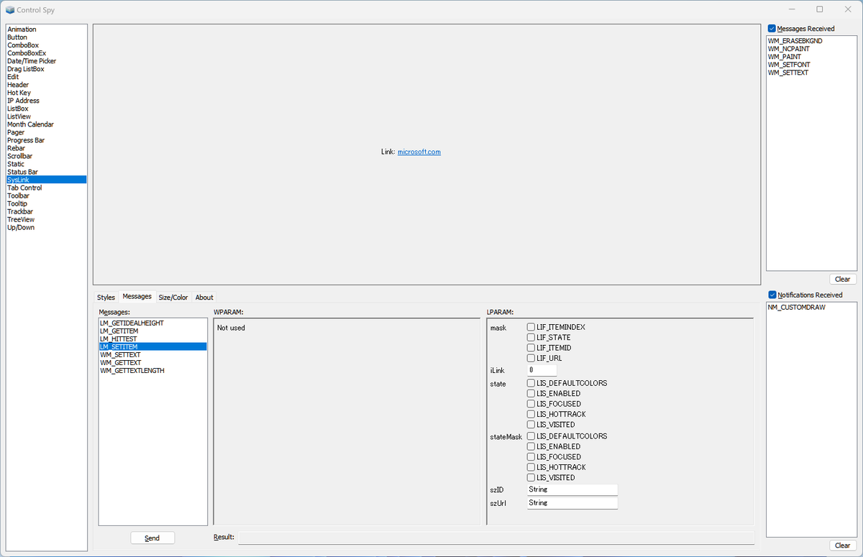Select LM_GETITEM message

coord(152,331)
